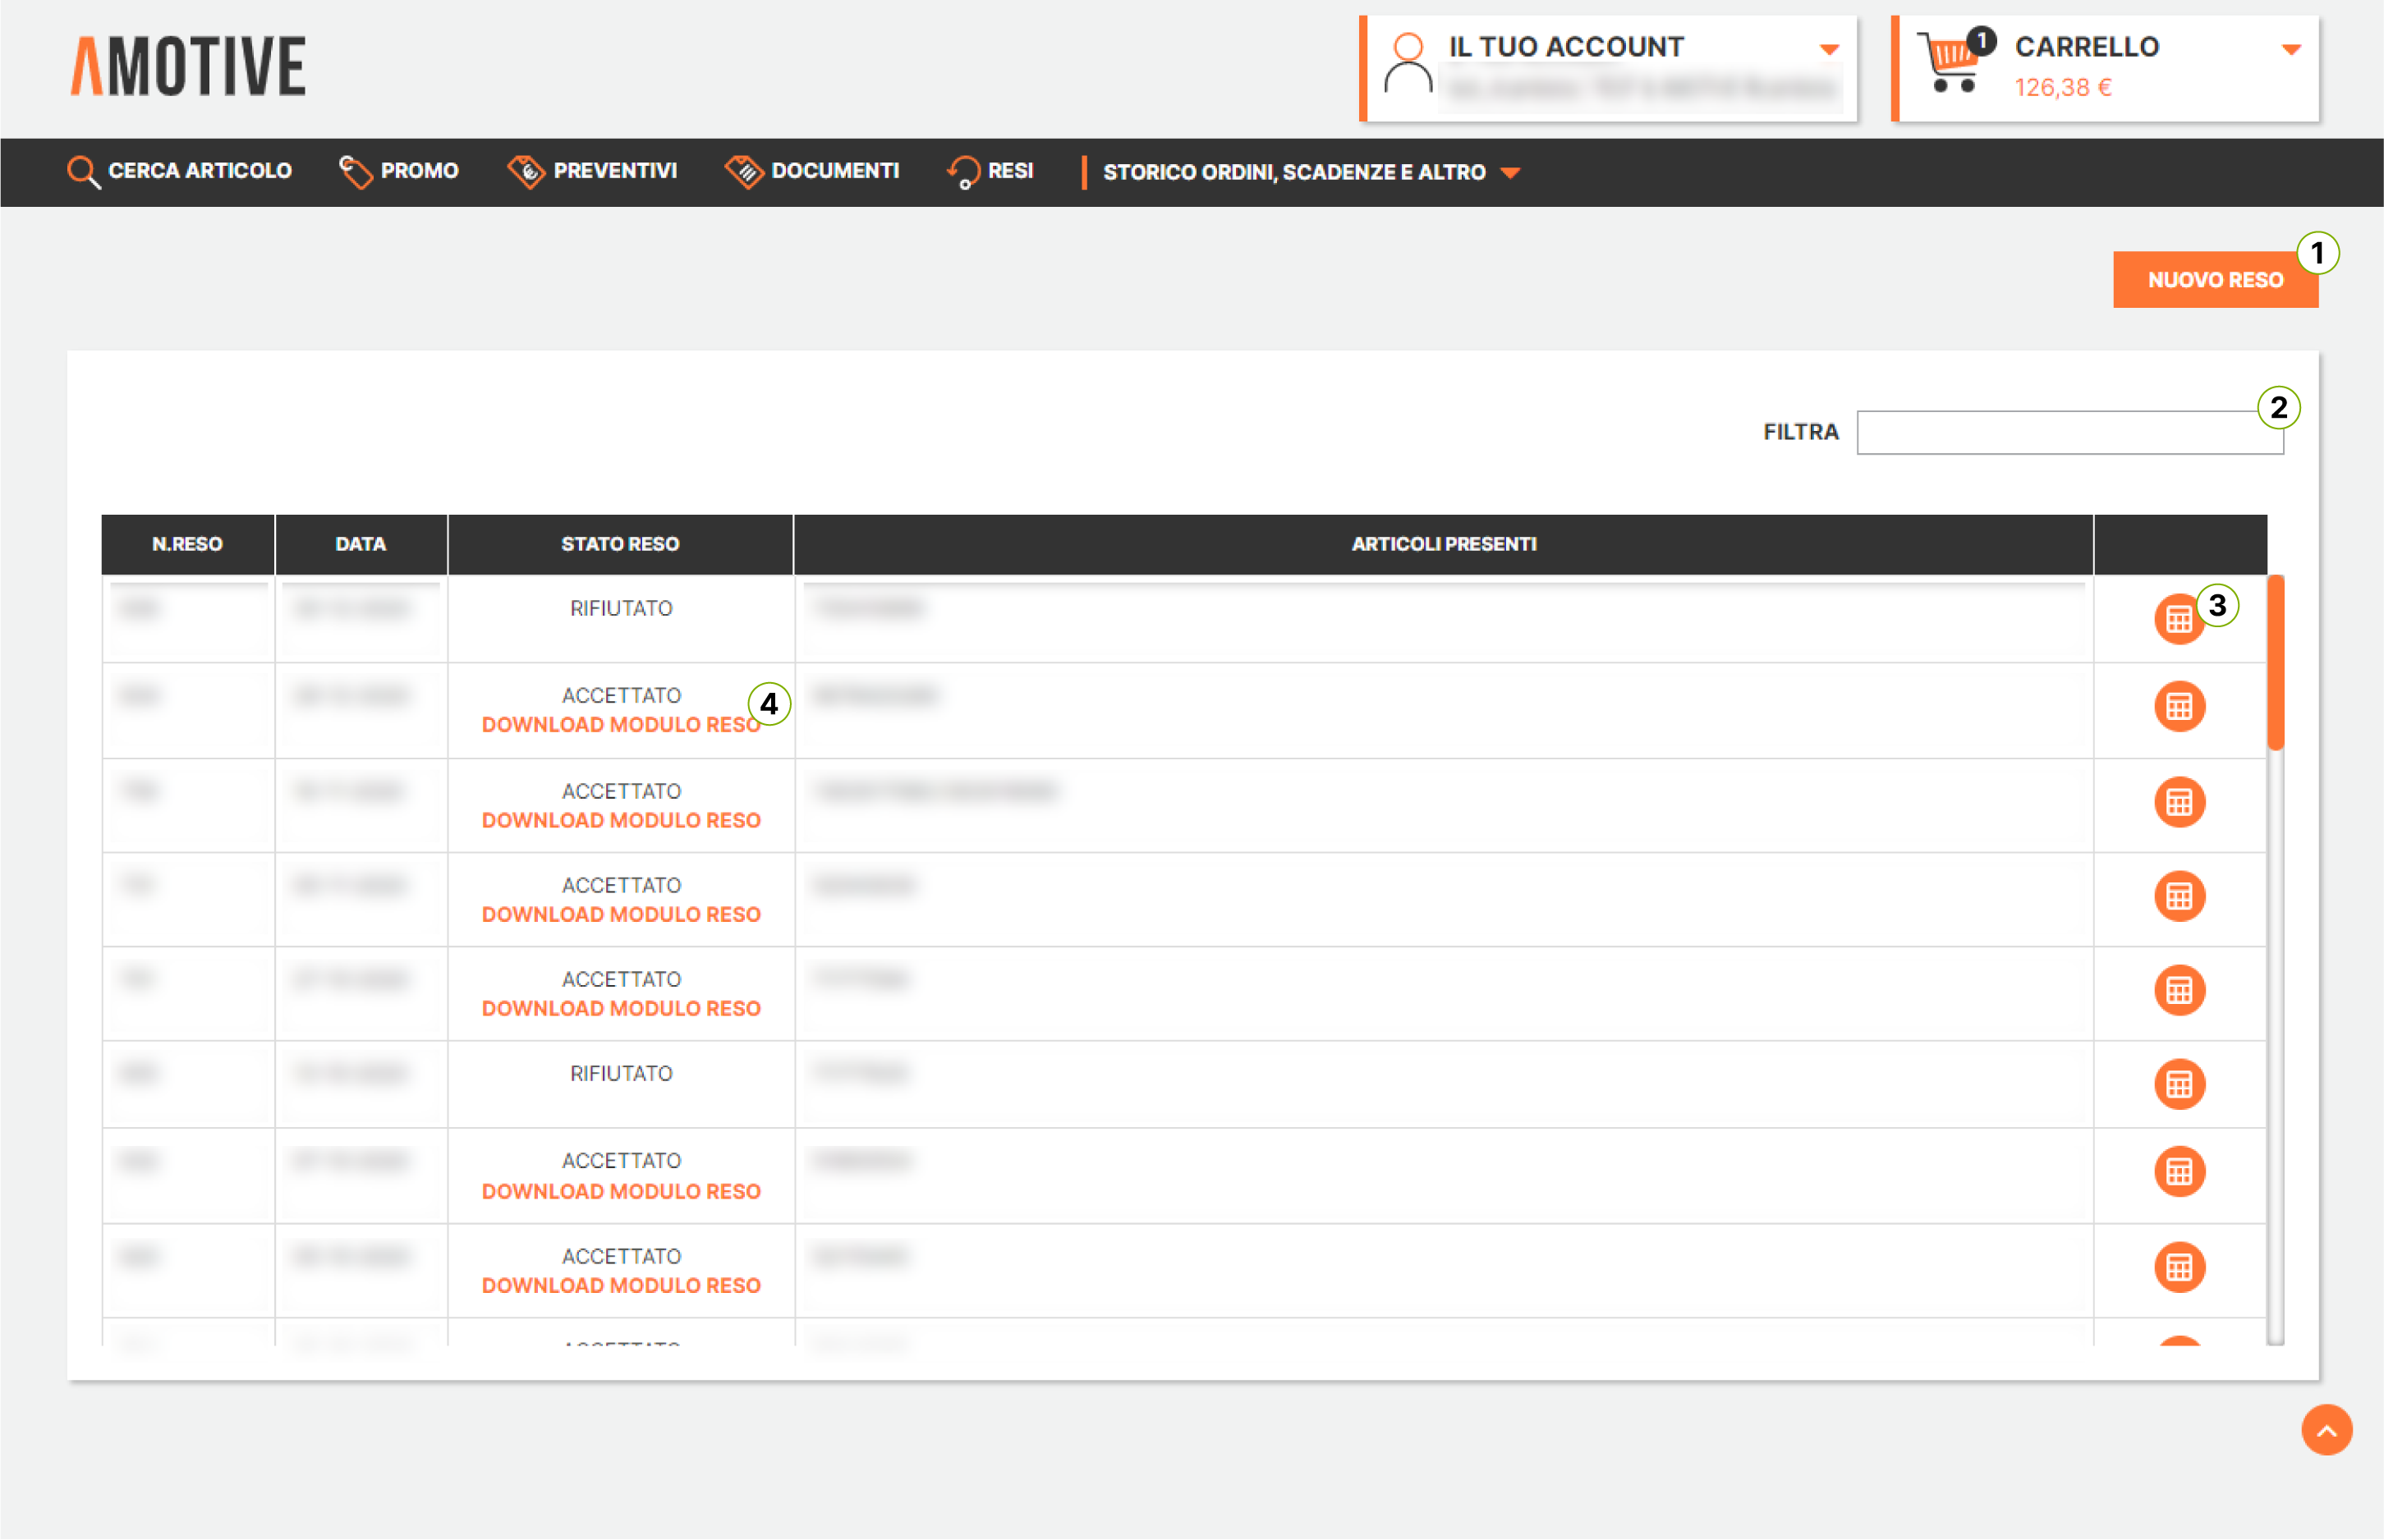The width and height of the screenshot is (2384, 1540).
Task: Click details icon in second return row
Action: tap(2178, 707)
